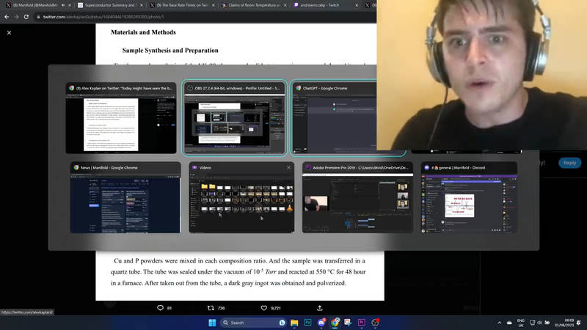
Task: Open File Explorer from the taskbar
Action: click(x=294, y=323)
